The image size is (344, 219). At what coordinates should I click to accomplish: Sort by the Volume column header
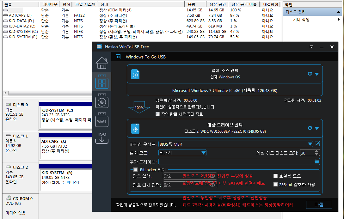coord(21,4)
